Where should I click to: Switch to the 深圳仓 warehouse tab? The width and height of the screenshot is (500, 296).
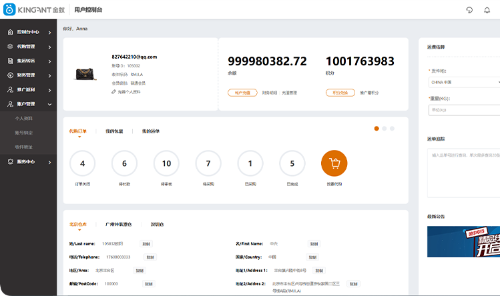158,225
